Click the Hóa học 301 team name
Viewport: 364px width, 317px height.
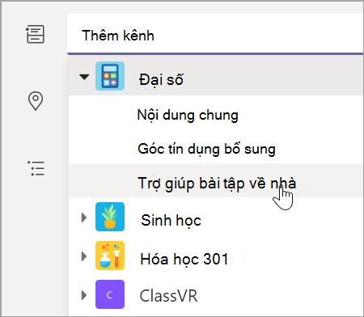[184, 259]
